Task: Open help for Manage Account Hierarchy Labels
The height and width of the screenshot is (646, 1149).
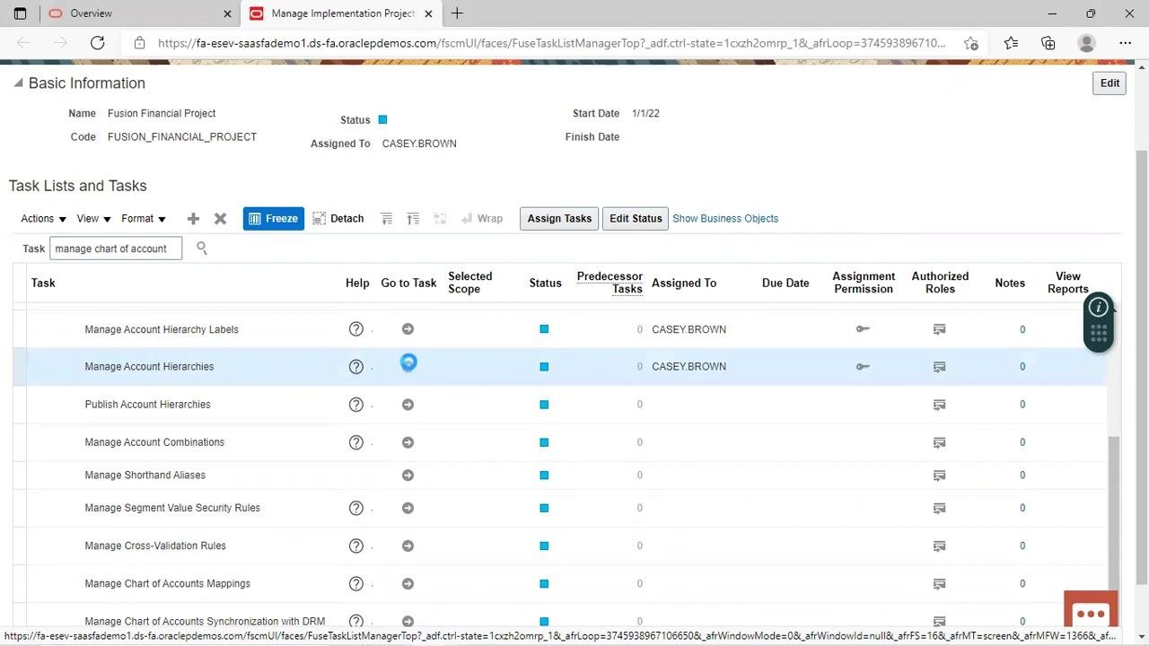Action: (356, 329)
